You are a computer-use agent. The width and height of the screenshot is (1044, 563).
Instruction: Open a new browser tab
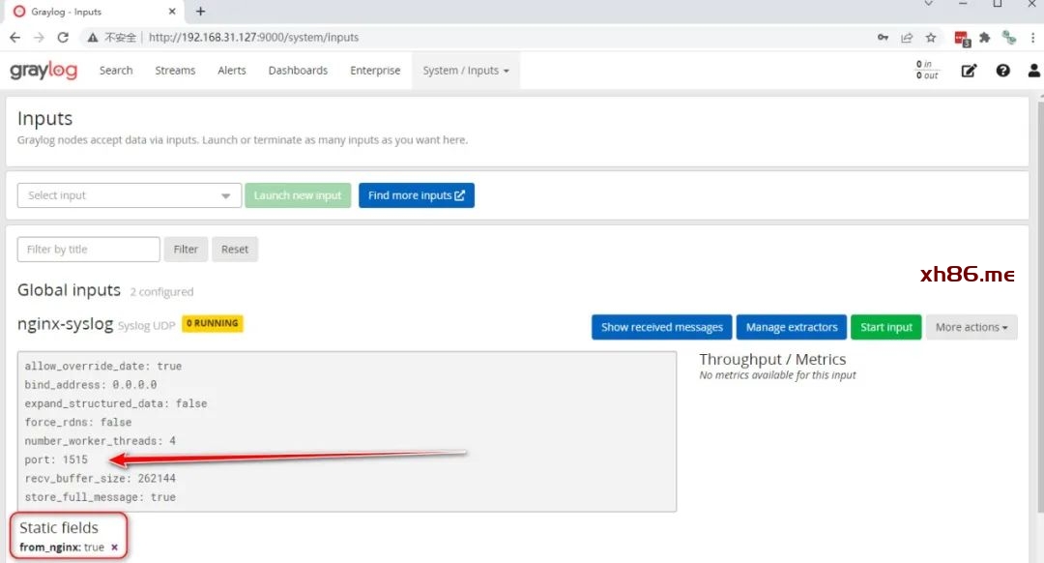click(201, 12)
